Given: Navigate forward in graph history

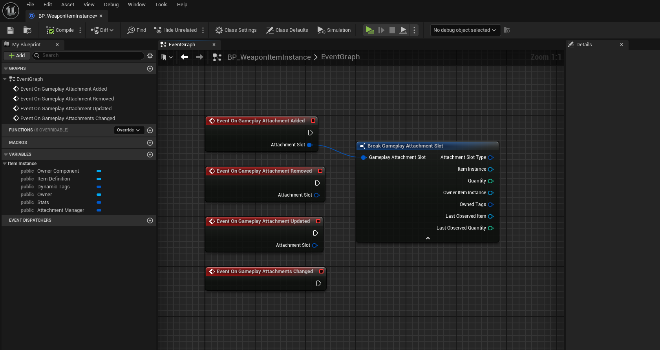Looking at the screenshot, I should tap(199, 57).
